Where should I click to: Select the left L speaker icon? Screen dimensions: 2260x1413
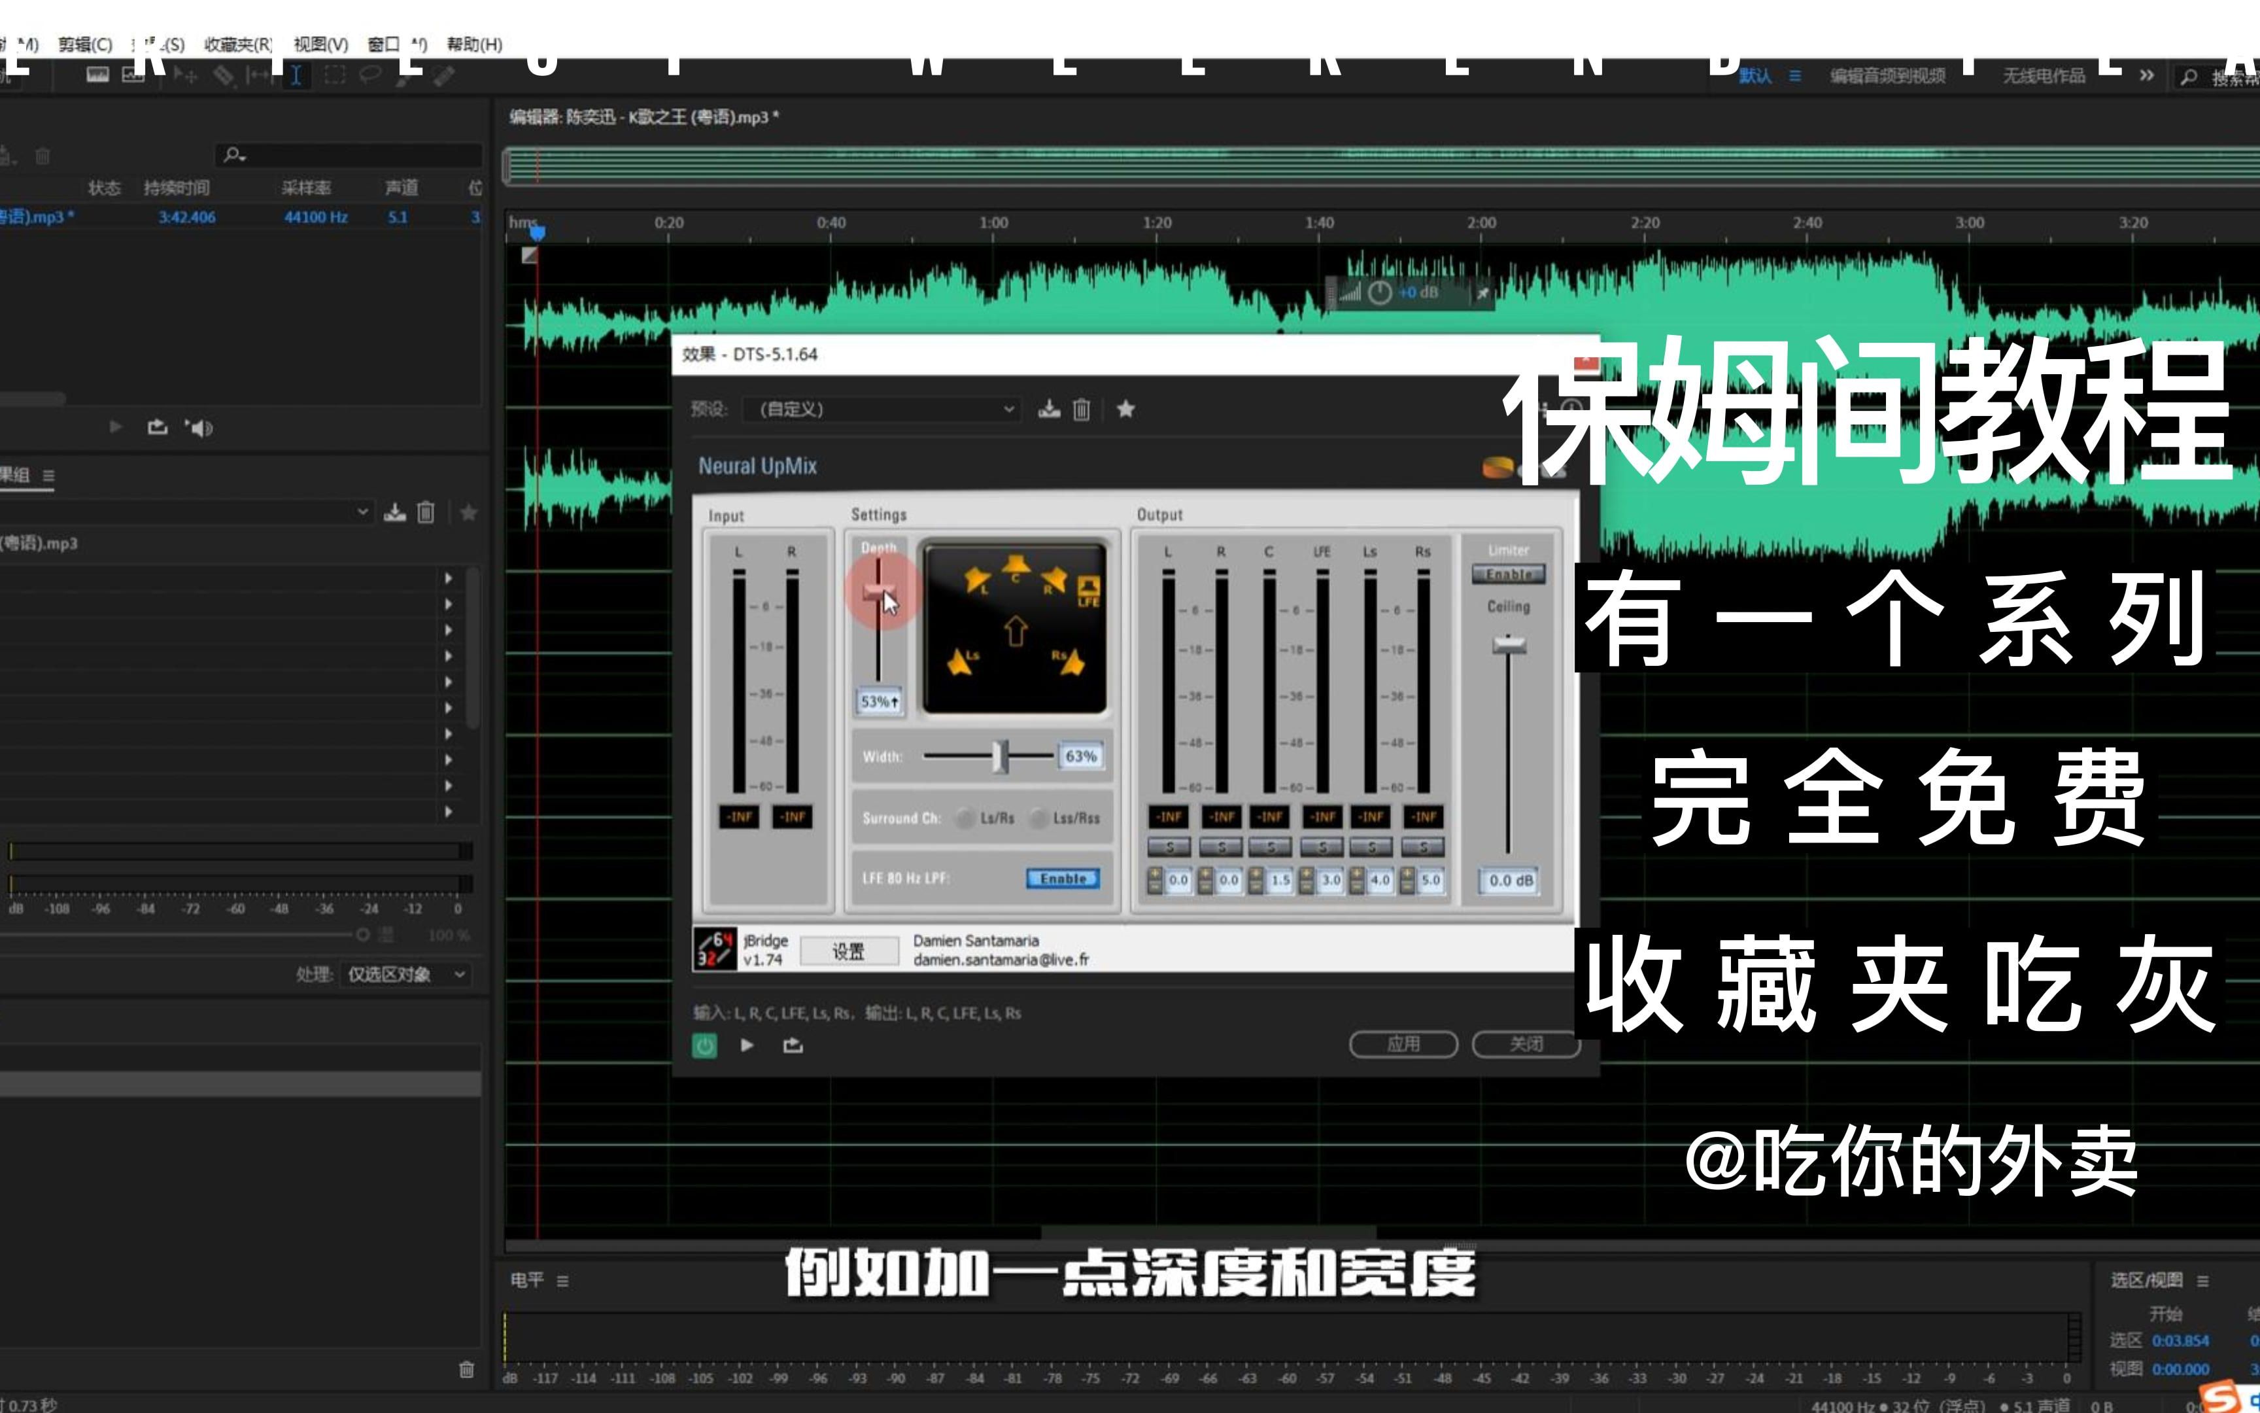tap(977, 580)
